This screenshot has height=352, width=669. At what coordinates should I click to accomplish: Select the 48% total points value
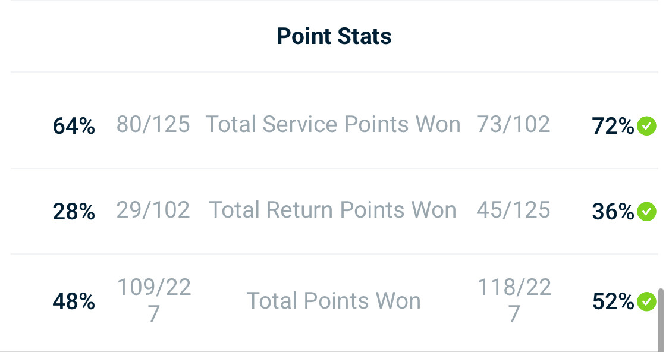[x=74, y=301]
